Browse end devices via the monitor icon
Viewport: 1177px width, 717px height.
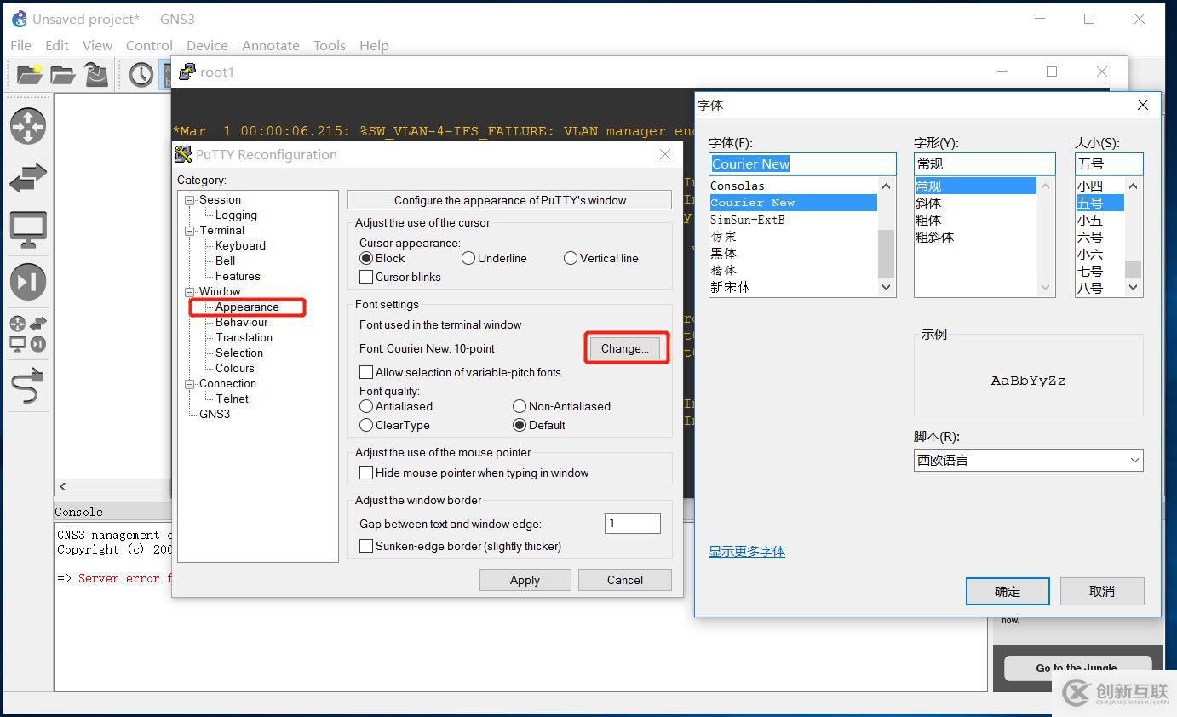click(x=28, y=230)
